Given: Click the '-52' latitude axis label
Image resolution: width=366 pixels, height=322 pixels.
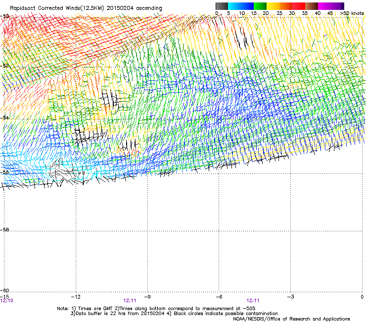Looking at the screenshot, I should (x=4, y=65).
